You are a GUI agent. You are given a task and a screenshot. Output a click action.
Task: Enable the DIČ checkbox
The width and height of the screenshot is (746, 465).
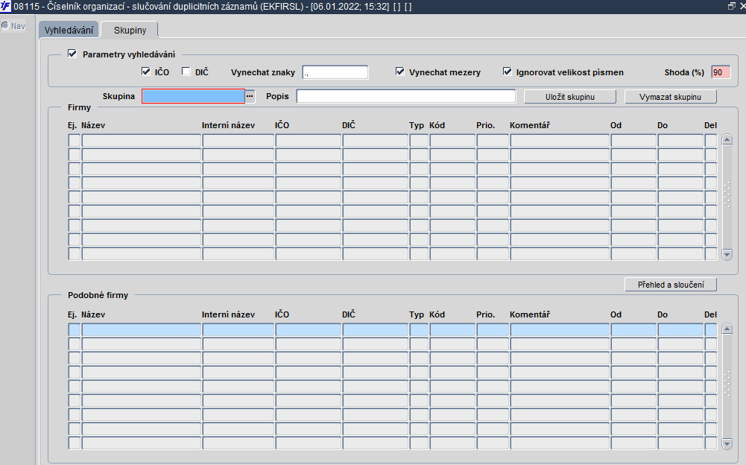click(x=186, y=72)
